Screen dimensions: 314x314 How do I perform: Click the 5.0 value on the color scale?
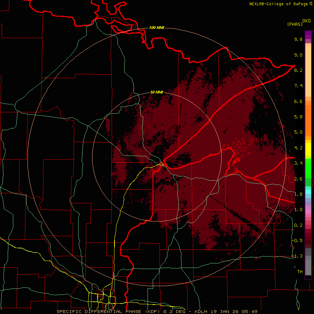(298, 132)
